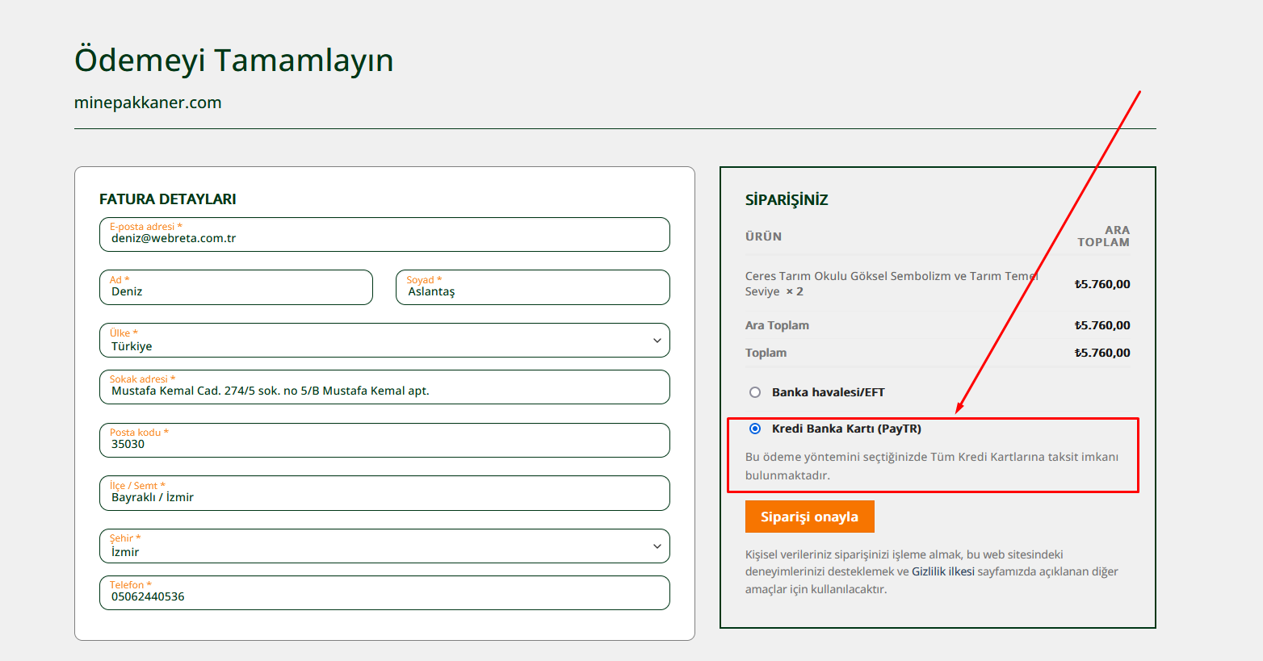Click the ÜRÜN column header
Viewport: 1263px width, 661px height.
coord(763,236)
